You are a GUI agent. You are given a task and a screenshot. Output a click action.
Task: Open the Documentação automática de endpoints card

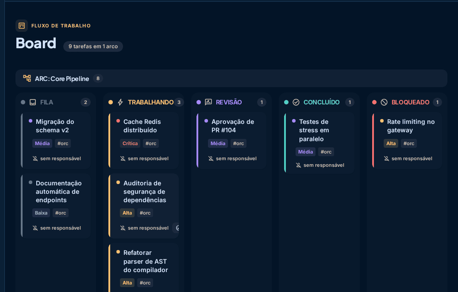click(55, 206)
